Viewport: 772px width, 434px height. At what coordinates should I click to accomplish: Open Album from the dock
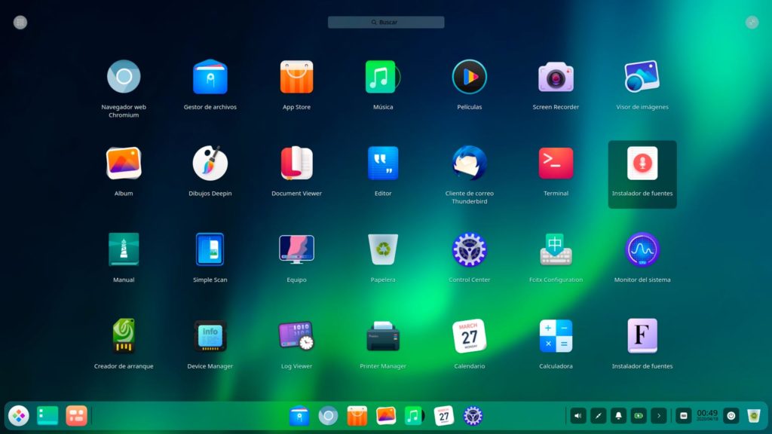coord(386,416)
